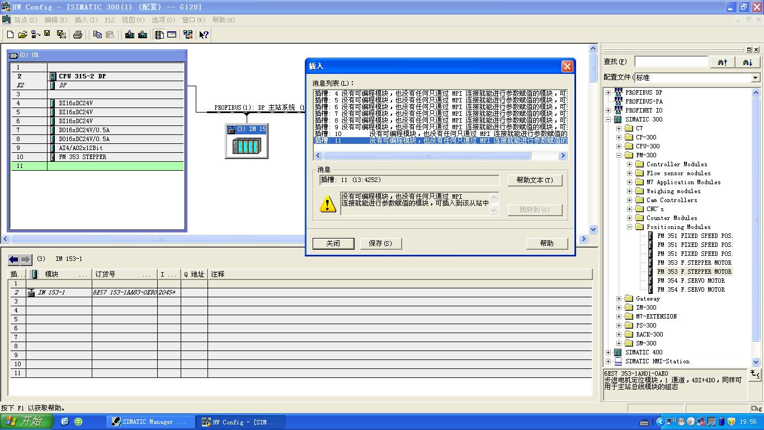Click the 开始 Start button
The width and height of the screenshot is (764, 430).
tap(27, 422)
